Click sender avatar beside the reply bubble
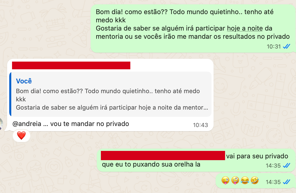The image size is (296, 193). pyautogui.click(x=1, y=124)
